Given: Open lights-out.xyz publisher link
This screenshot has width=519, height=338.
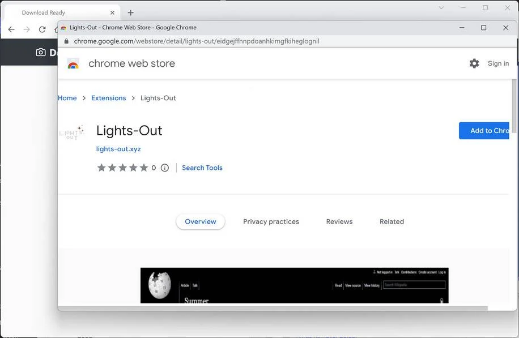Looking at the screenshot, I should pyautogui.click(x=118, y=149).
